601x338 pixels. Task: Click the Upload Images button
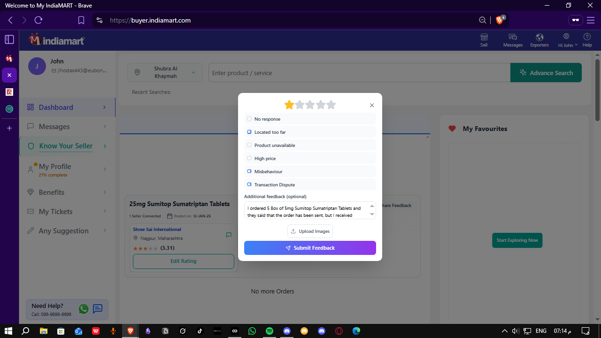(x=310, y=231)
